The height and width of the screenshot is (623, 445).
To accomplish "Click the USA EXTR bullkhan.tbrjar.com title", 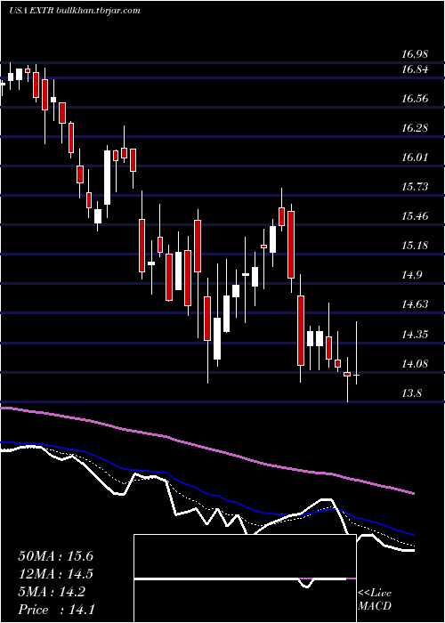I will 75,11.
